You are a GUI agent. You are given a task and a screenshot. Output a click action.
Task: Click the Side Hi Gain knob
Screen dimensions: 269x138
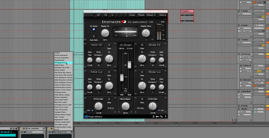pyautogui.click(x=161, y=60)
